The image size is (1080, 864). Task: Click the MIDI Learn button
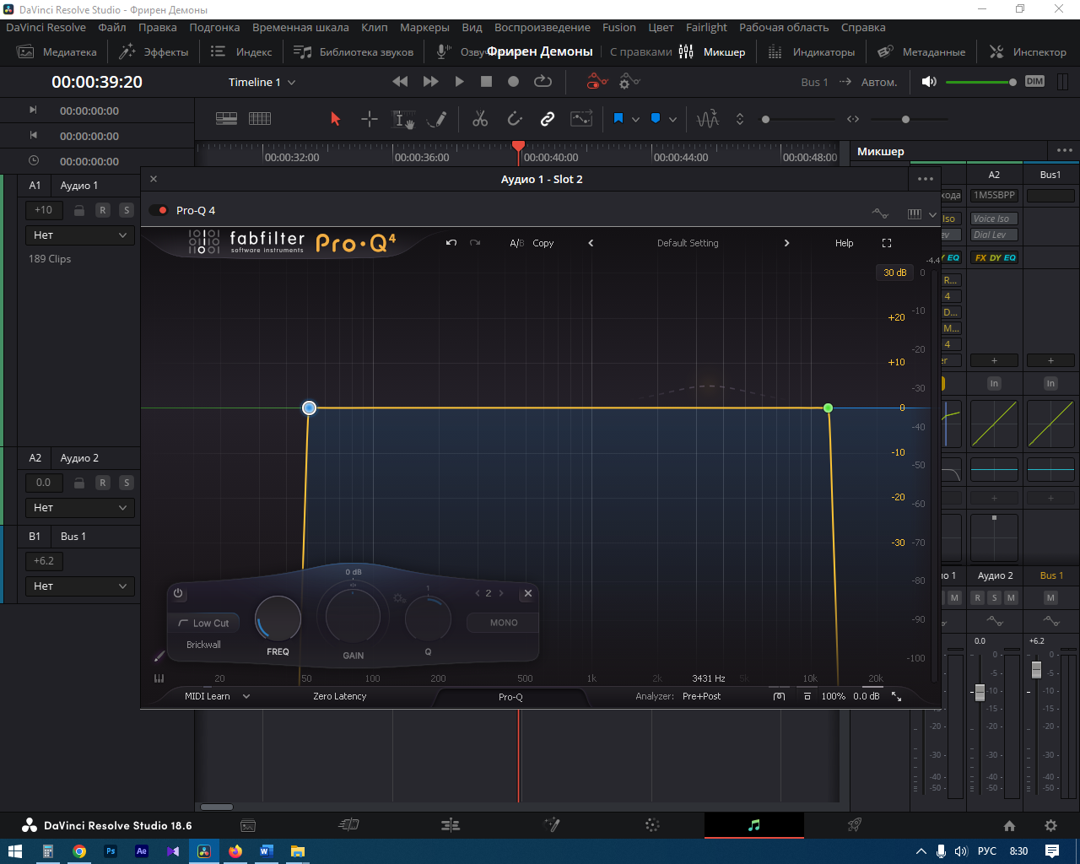(208, 696)
